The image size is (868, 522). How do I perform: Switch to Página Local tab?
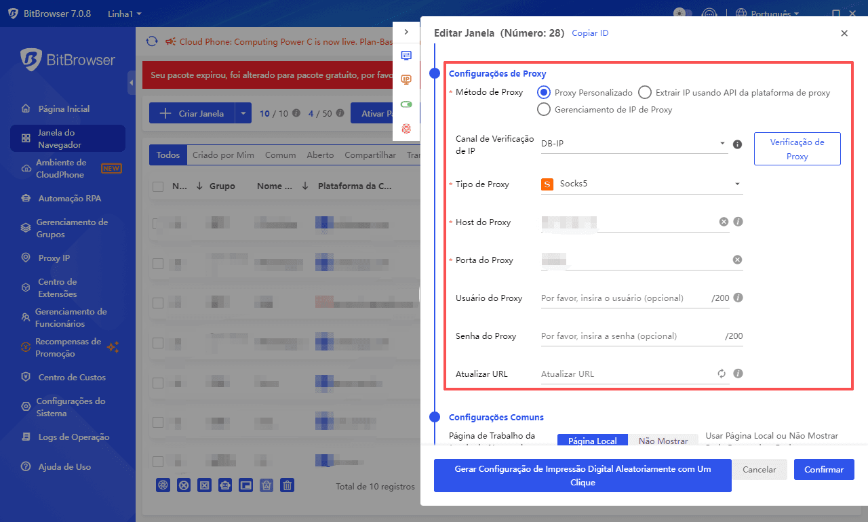coord(592,441)
